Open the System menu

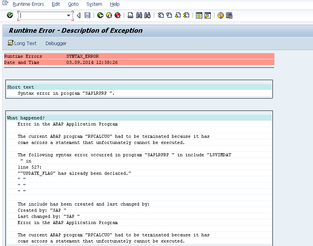pyautogui.click(x=94, y=4)
